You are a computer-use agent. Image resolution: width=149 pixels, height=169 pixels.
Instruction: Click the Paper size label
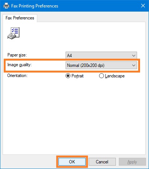(x=17, y=55)
